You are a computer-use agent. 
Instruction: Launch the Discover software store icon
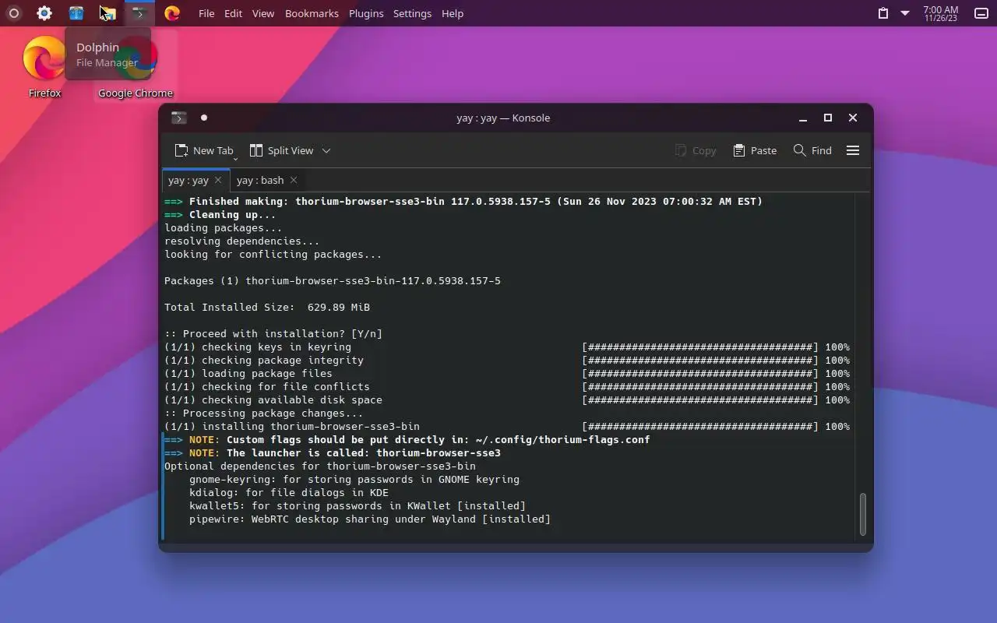76,13
